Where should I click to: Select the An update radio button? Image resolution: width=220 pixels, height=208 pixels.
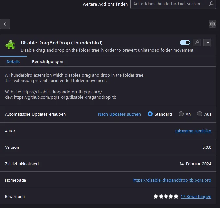[x=181, y=114]
